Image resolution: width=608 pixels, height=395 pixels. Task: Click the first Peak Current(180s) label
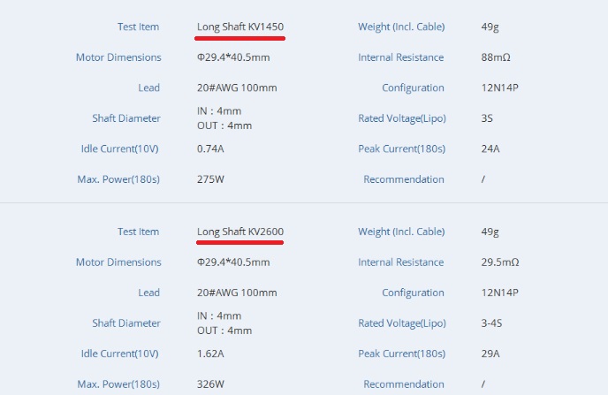[x=402, y=148]
